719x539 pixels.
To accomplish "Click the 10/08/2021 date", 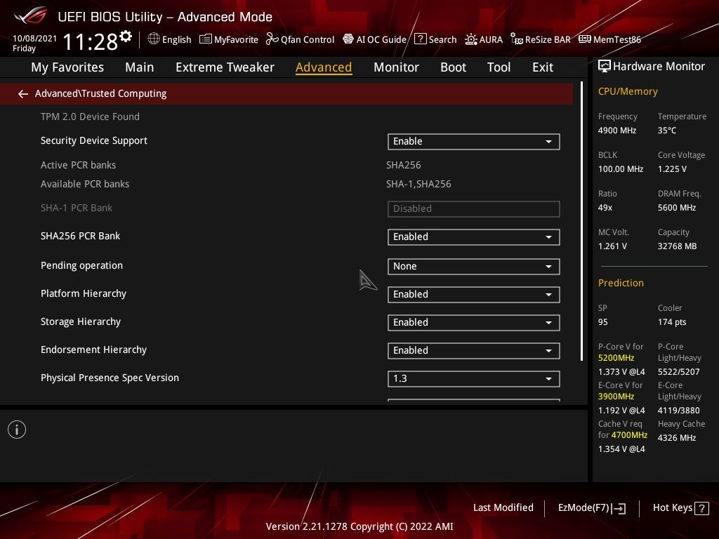I will 35,39.
